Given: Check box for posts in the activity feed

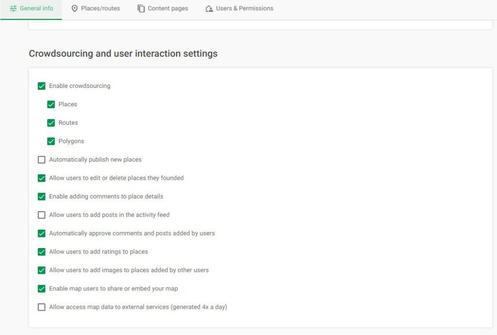Looking at the screenshot, I should (x=42, y=215).
